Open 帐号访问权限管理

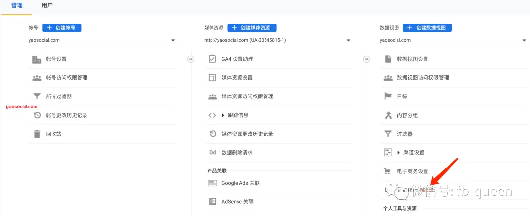67,78
